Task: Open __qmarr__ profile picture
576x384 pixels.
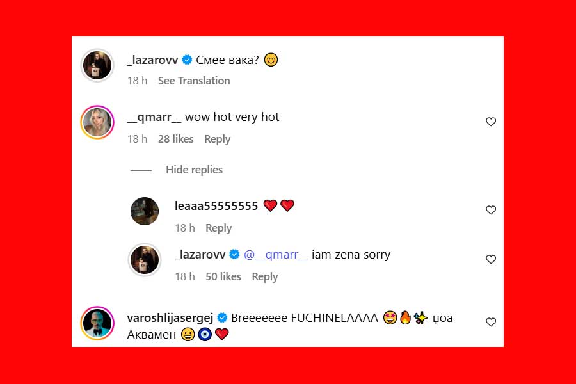Action: (x=97, y=122)
